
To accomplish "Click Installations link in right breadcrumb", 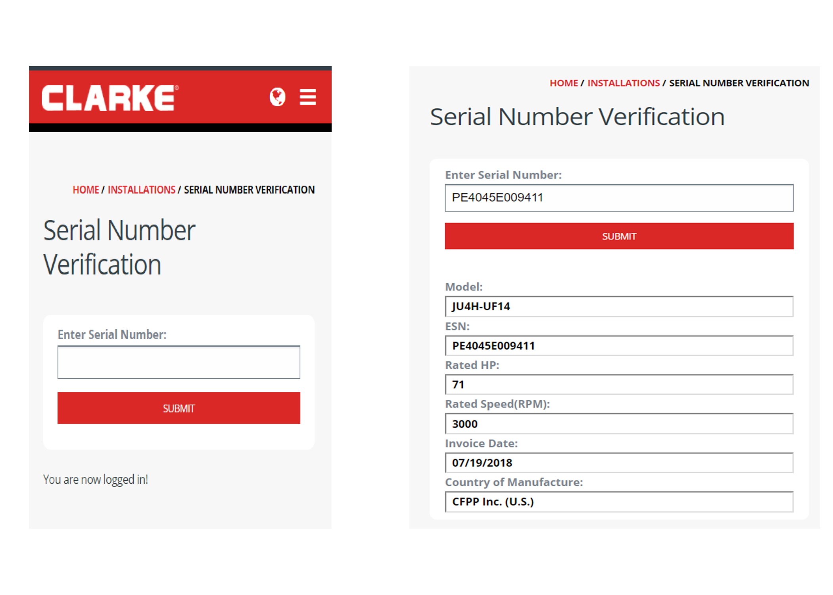I will click(623, 83).
